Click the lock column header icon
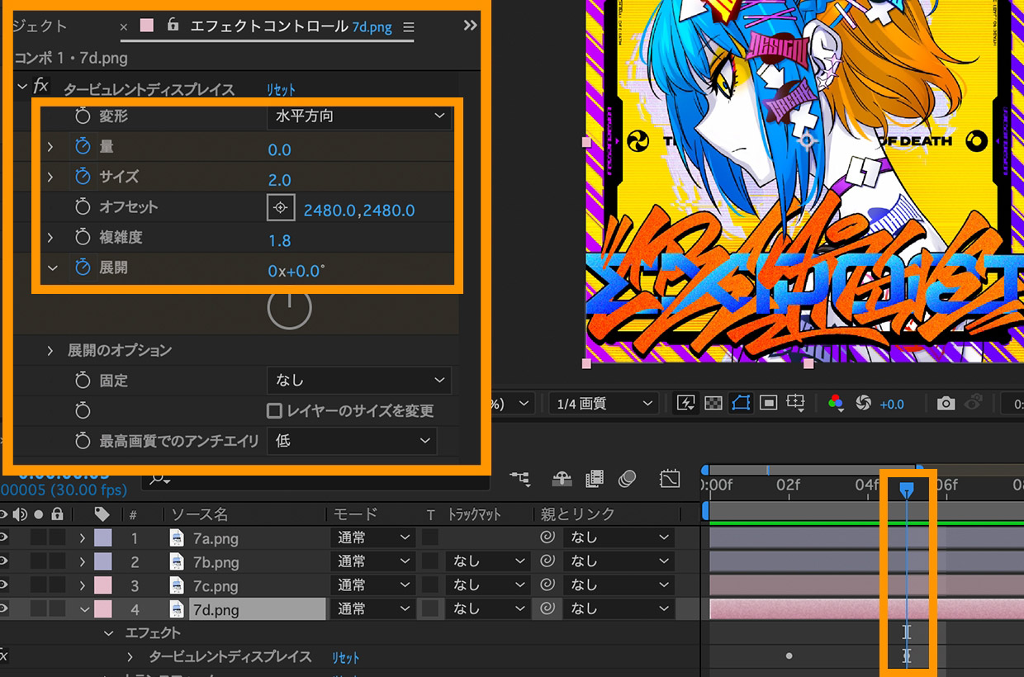The image size is (1024, 677). click(57, 514)
